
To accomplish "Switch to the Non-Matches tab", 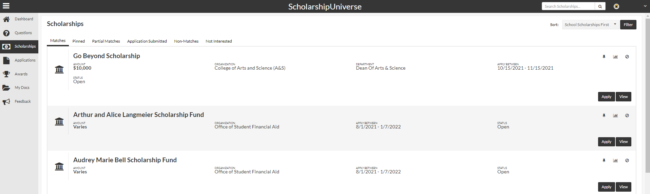I will point(186,41).
